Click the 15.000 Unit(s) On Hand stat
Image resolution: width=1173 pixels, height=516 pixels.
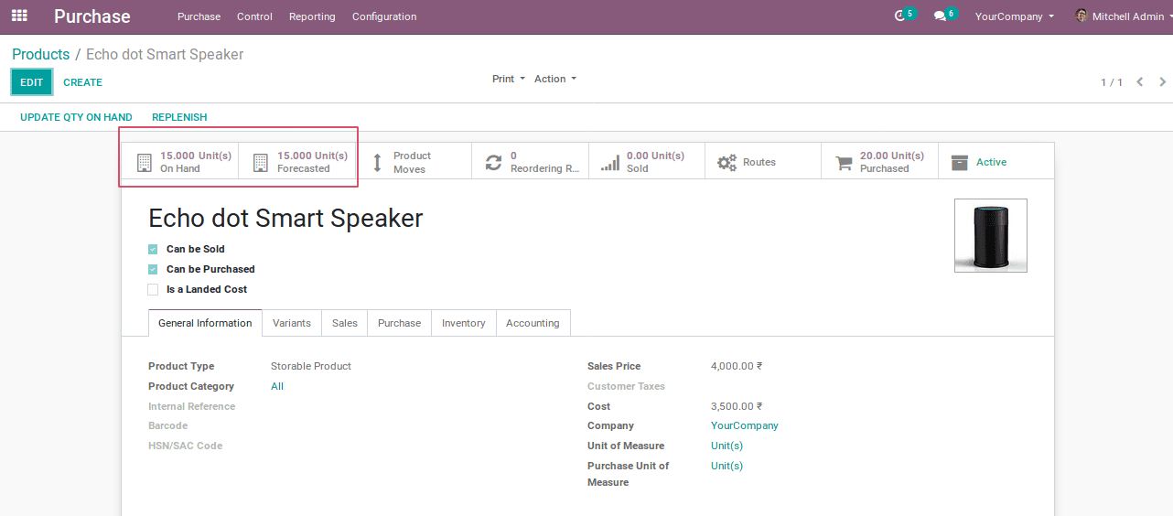[x=179, y=162]
